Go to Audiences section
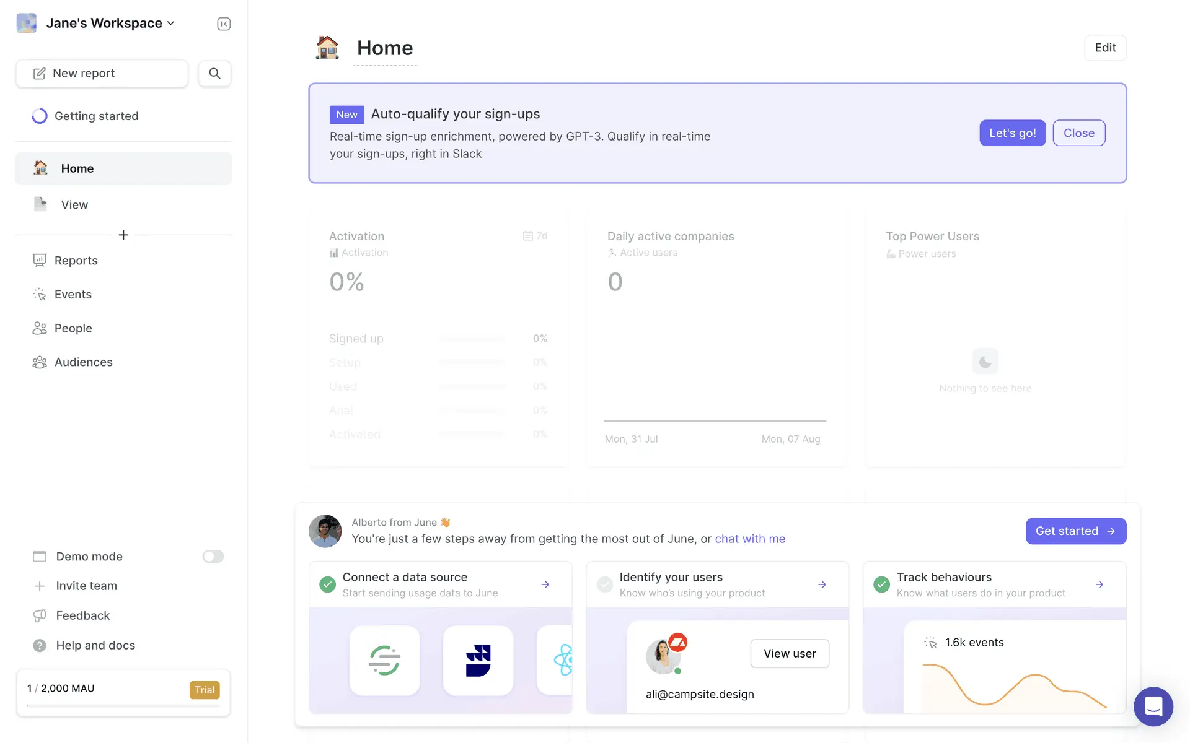Viewport: 1190px width, 743px height. click(x=83, y=362)
